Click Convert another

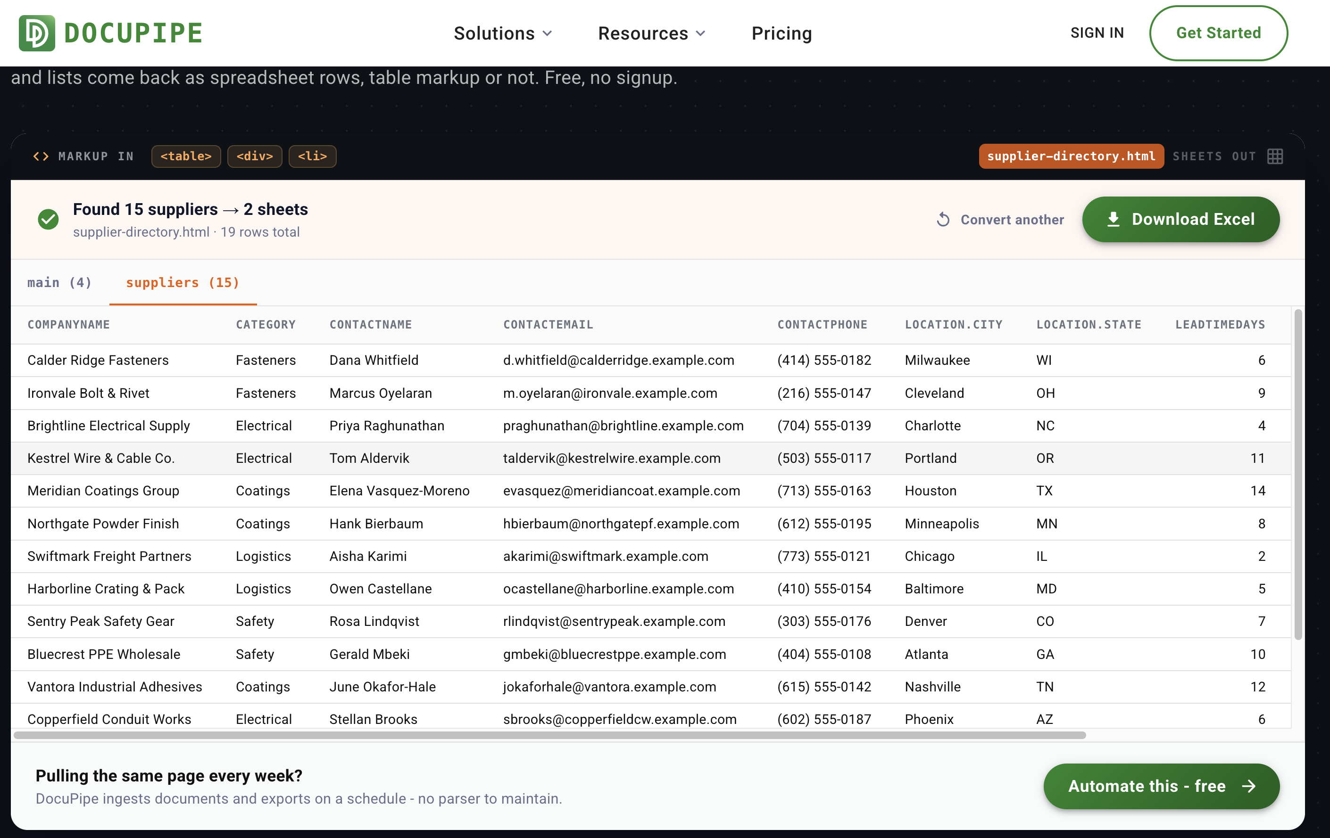[x=1000, y=220]
